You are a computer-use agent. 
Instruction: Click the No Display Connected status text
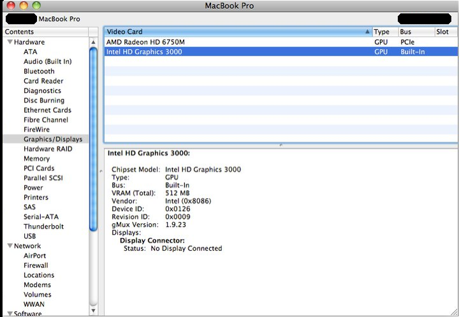coord(186,249)
